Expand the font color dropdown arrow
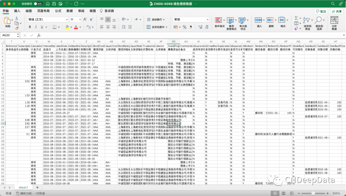The image size is (346, 196). (x=80, y=27)
